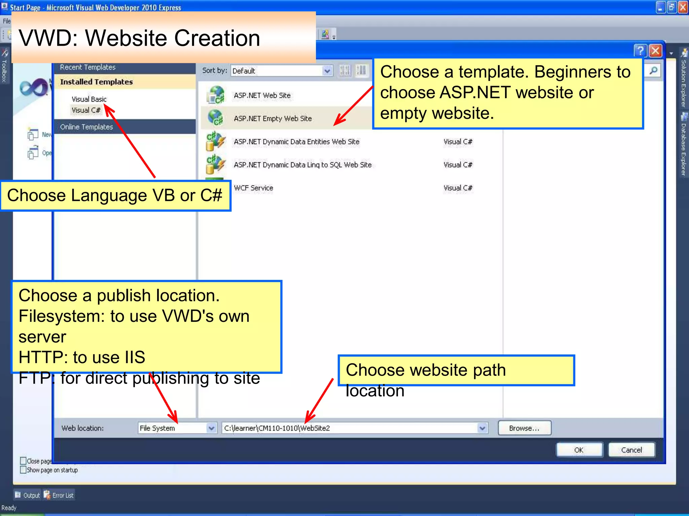Open the toolbar overflow dropdown arrow

click(x=334, y=37)
